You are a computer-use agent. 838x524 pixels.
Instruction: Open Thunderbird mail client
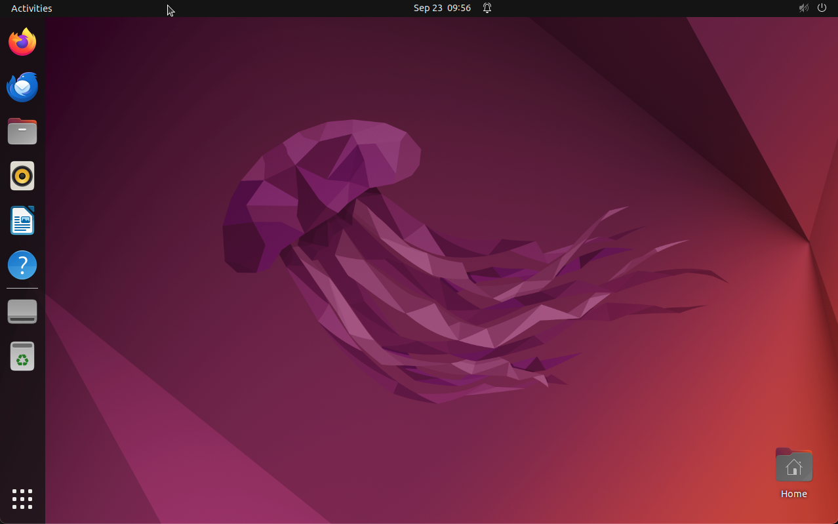click(x=22, y=86)
